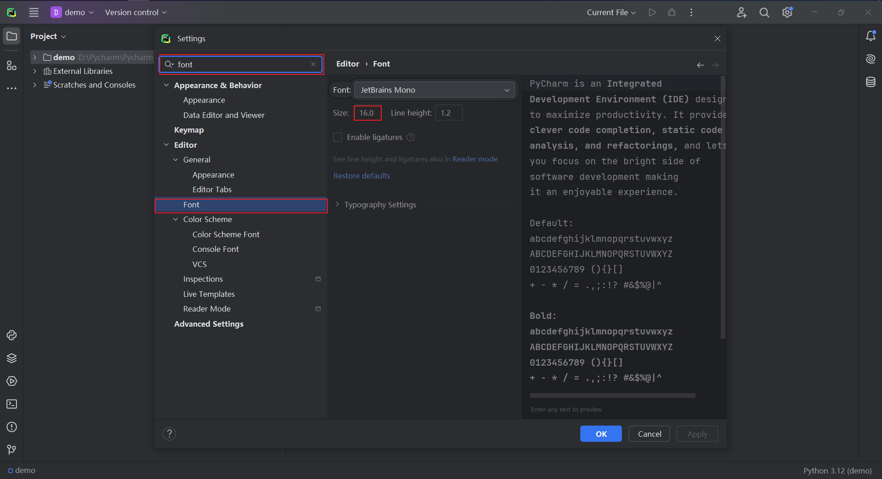
Task: Show notifications bell icon
Action: (x=871, y=36)
